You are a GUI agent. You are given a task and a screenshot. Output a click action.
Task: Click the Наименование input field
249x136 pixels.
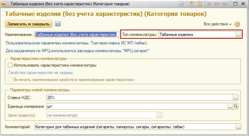pos(77,35)
